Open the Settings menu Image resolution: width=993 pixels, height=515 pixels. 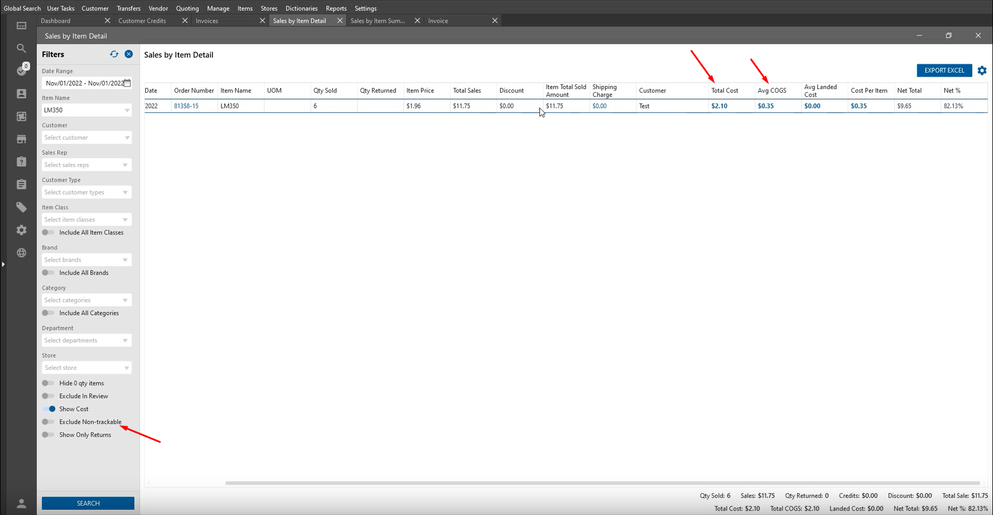pos(366,9)
